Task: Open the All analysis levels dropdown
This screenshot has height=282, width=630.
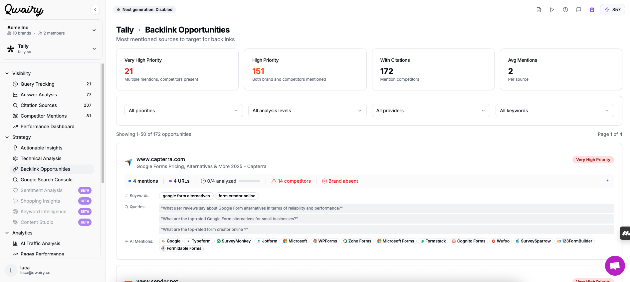Action: [307, 111]
